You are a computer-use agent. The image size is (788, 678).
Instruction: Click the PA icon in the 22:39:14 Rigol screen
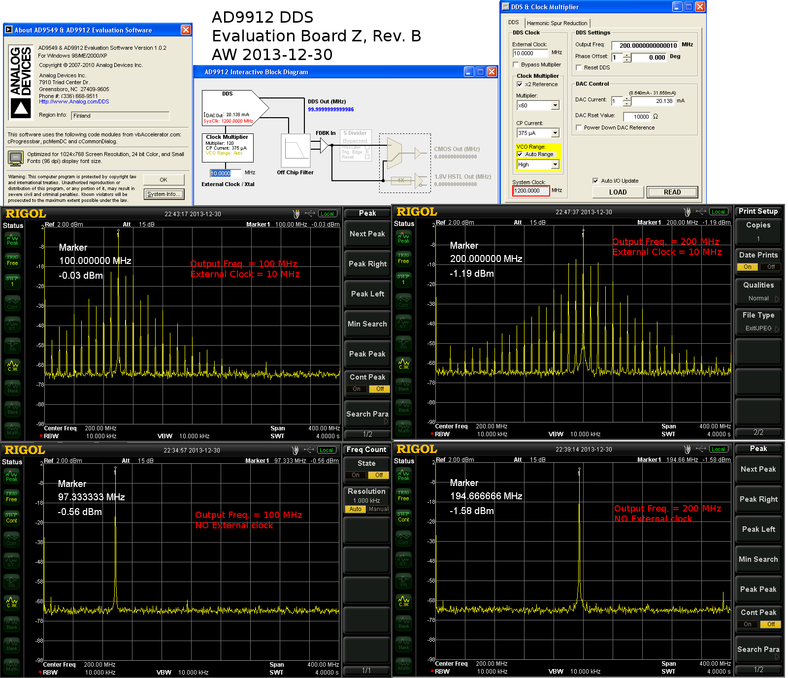(403, 581)
